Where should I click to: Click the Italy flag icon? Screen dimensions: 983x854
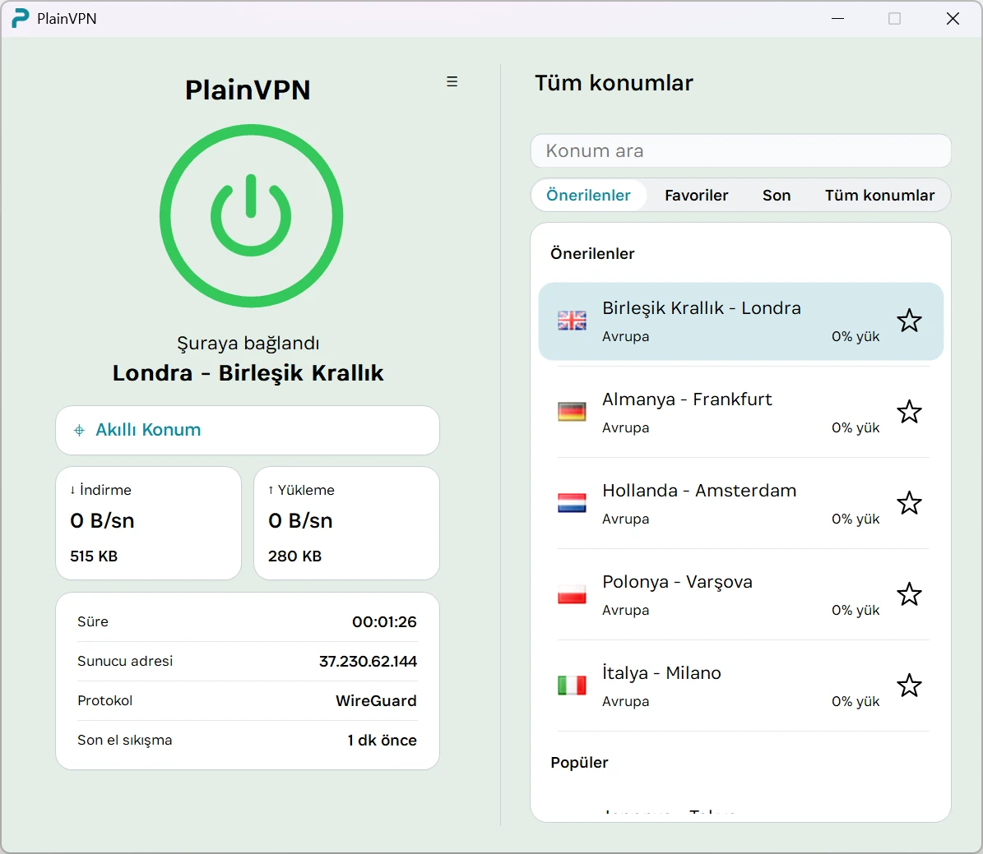click(x=572, y=686)
